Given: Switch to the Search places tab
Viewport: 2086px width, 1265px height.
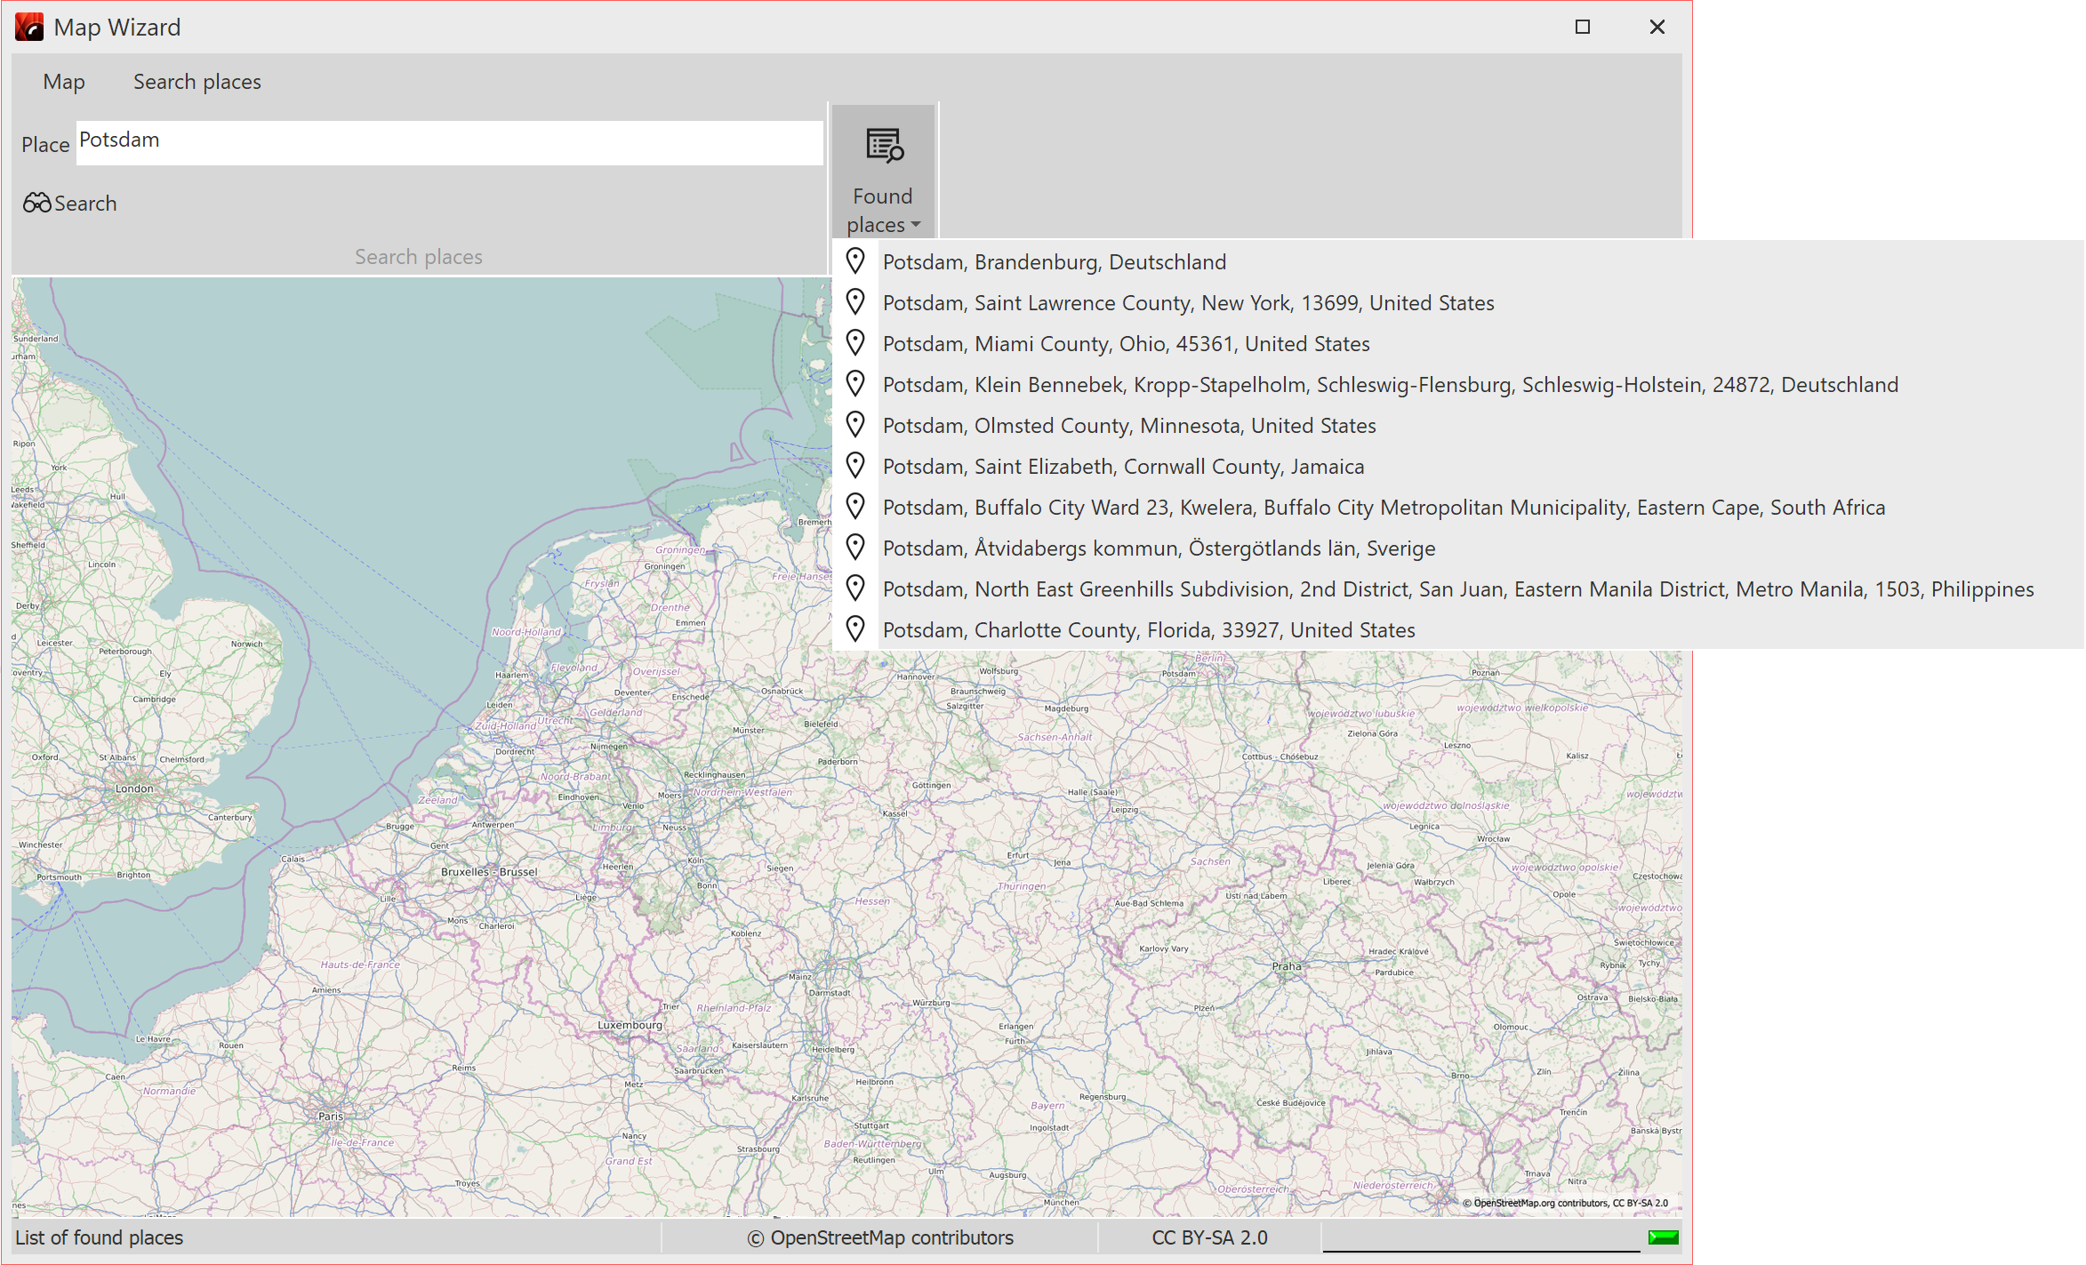Looking at the screenshot, I should pos(197,81).
